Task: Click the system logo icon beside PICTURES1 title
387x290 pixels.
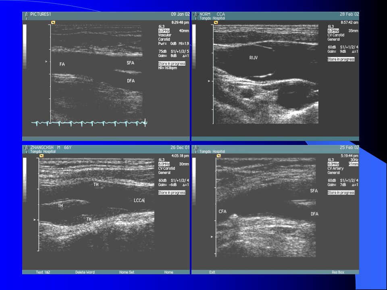Action: [x=27, y=15]
